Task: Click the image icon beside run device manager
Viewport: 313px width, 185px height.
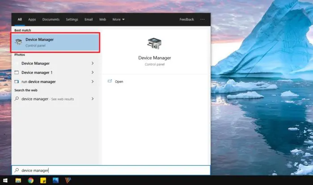Action: pyautogui.click(x=17, y=82)
